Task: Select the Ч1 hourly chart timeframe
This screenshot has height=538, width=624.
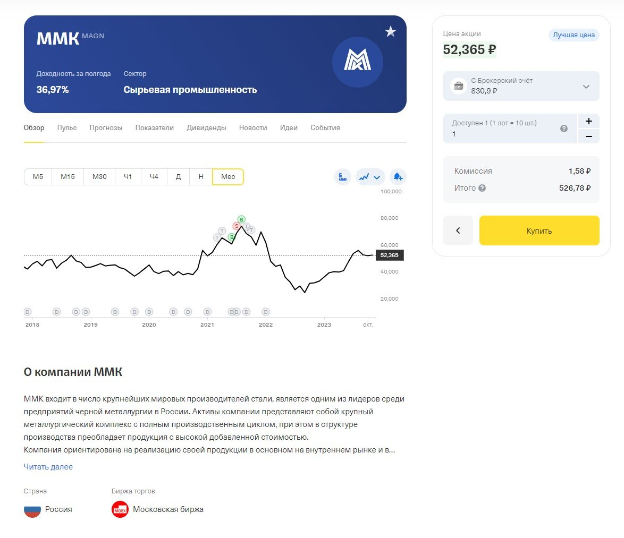Action: pyautogui.click(x=128, y=177)
